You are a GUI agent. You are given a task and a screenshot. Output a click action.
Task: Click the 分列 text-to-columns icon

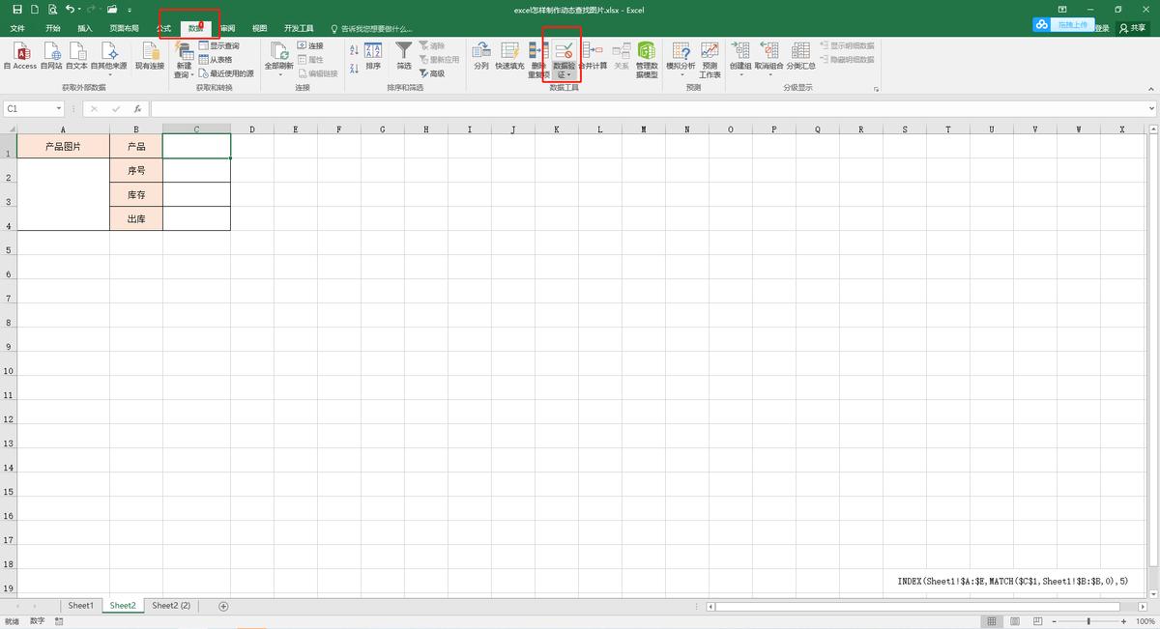tap(480, 56)
